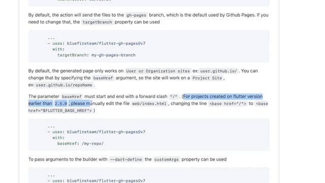Viewport: 325px width, 183px height.
Task: Click the 'Project Site' inline code
Action: 207,78
